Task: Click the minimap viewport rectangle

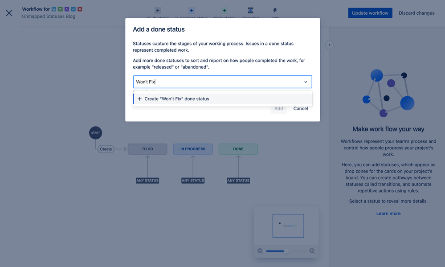Action: pyautogui.click(x=288, y=226)
